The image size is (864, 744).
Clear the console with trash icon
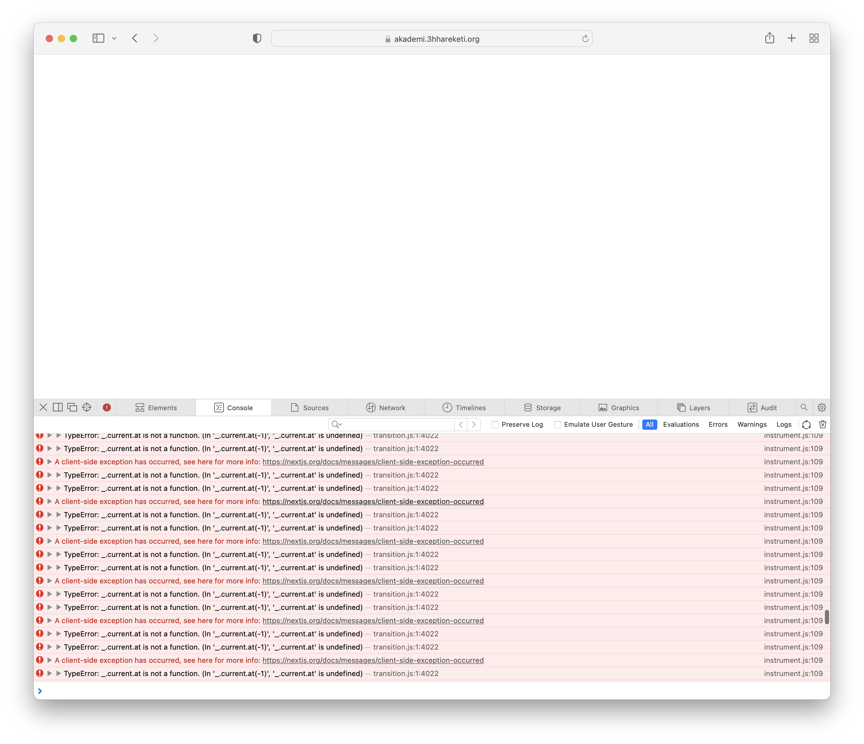click(823, 424)
